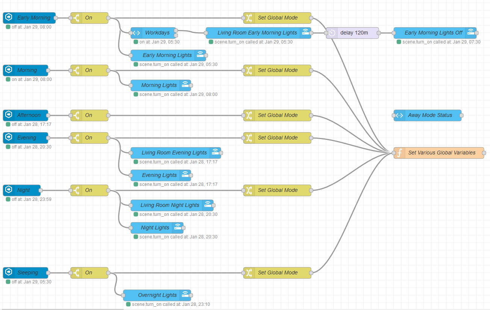Click the output port of the Night node
Viewport: 490px width, 310px height.
click(x=41, y=190)
